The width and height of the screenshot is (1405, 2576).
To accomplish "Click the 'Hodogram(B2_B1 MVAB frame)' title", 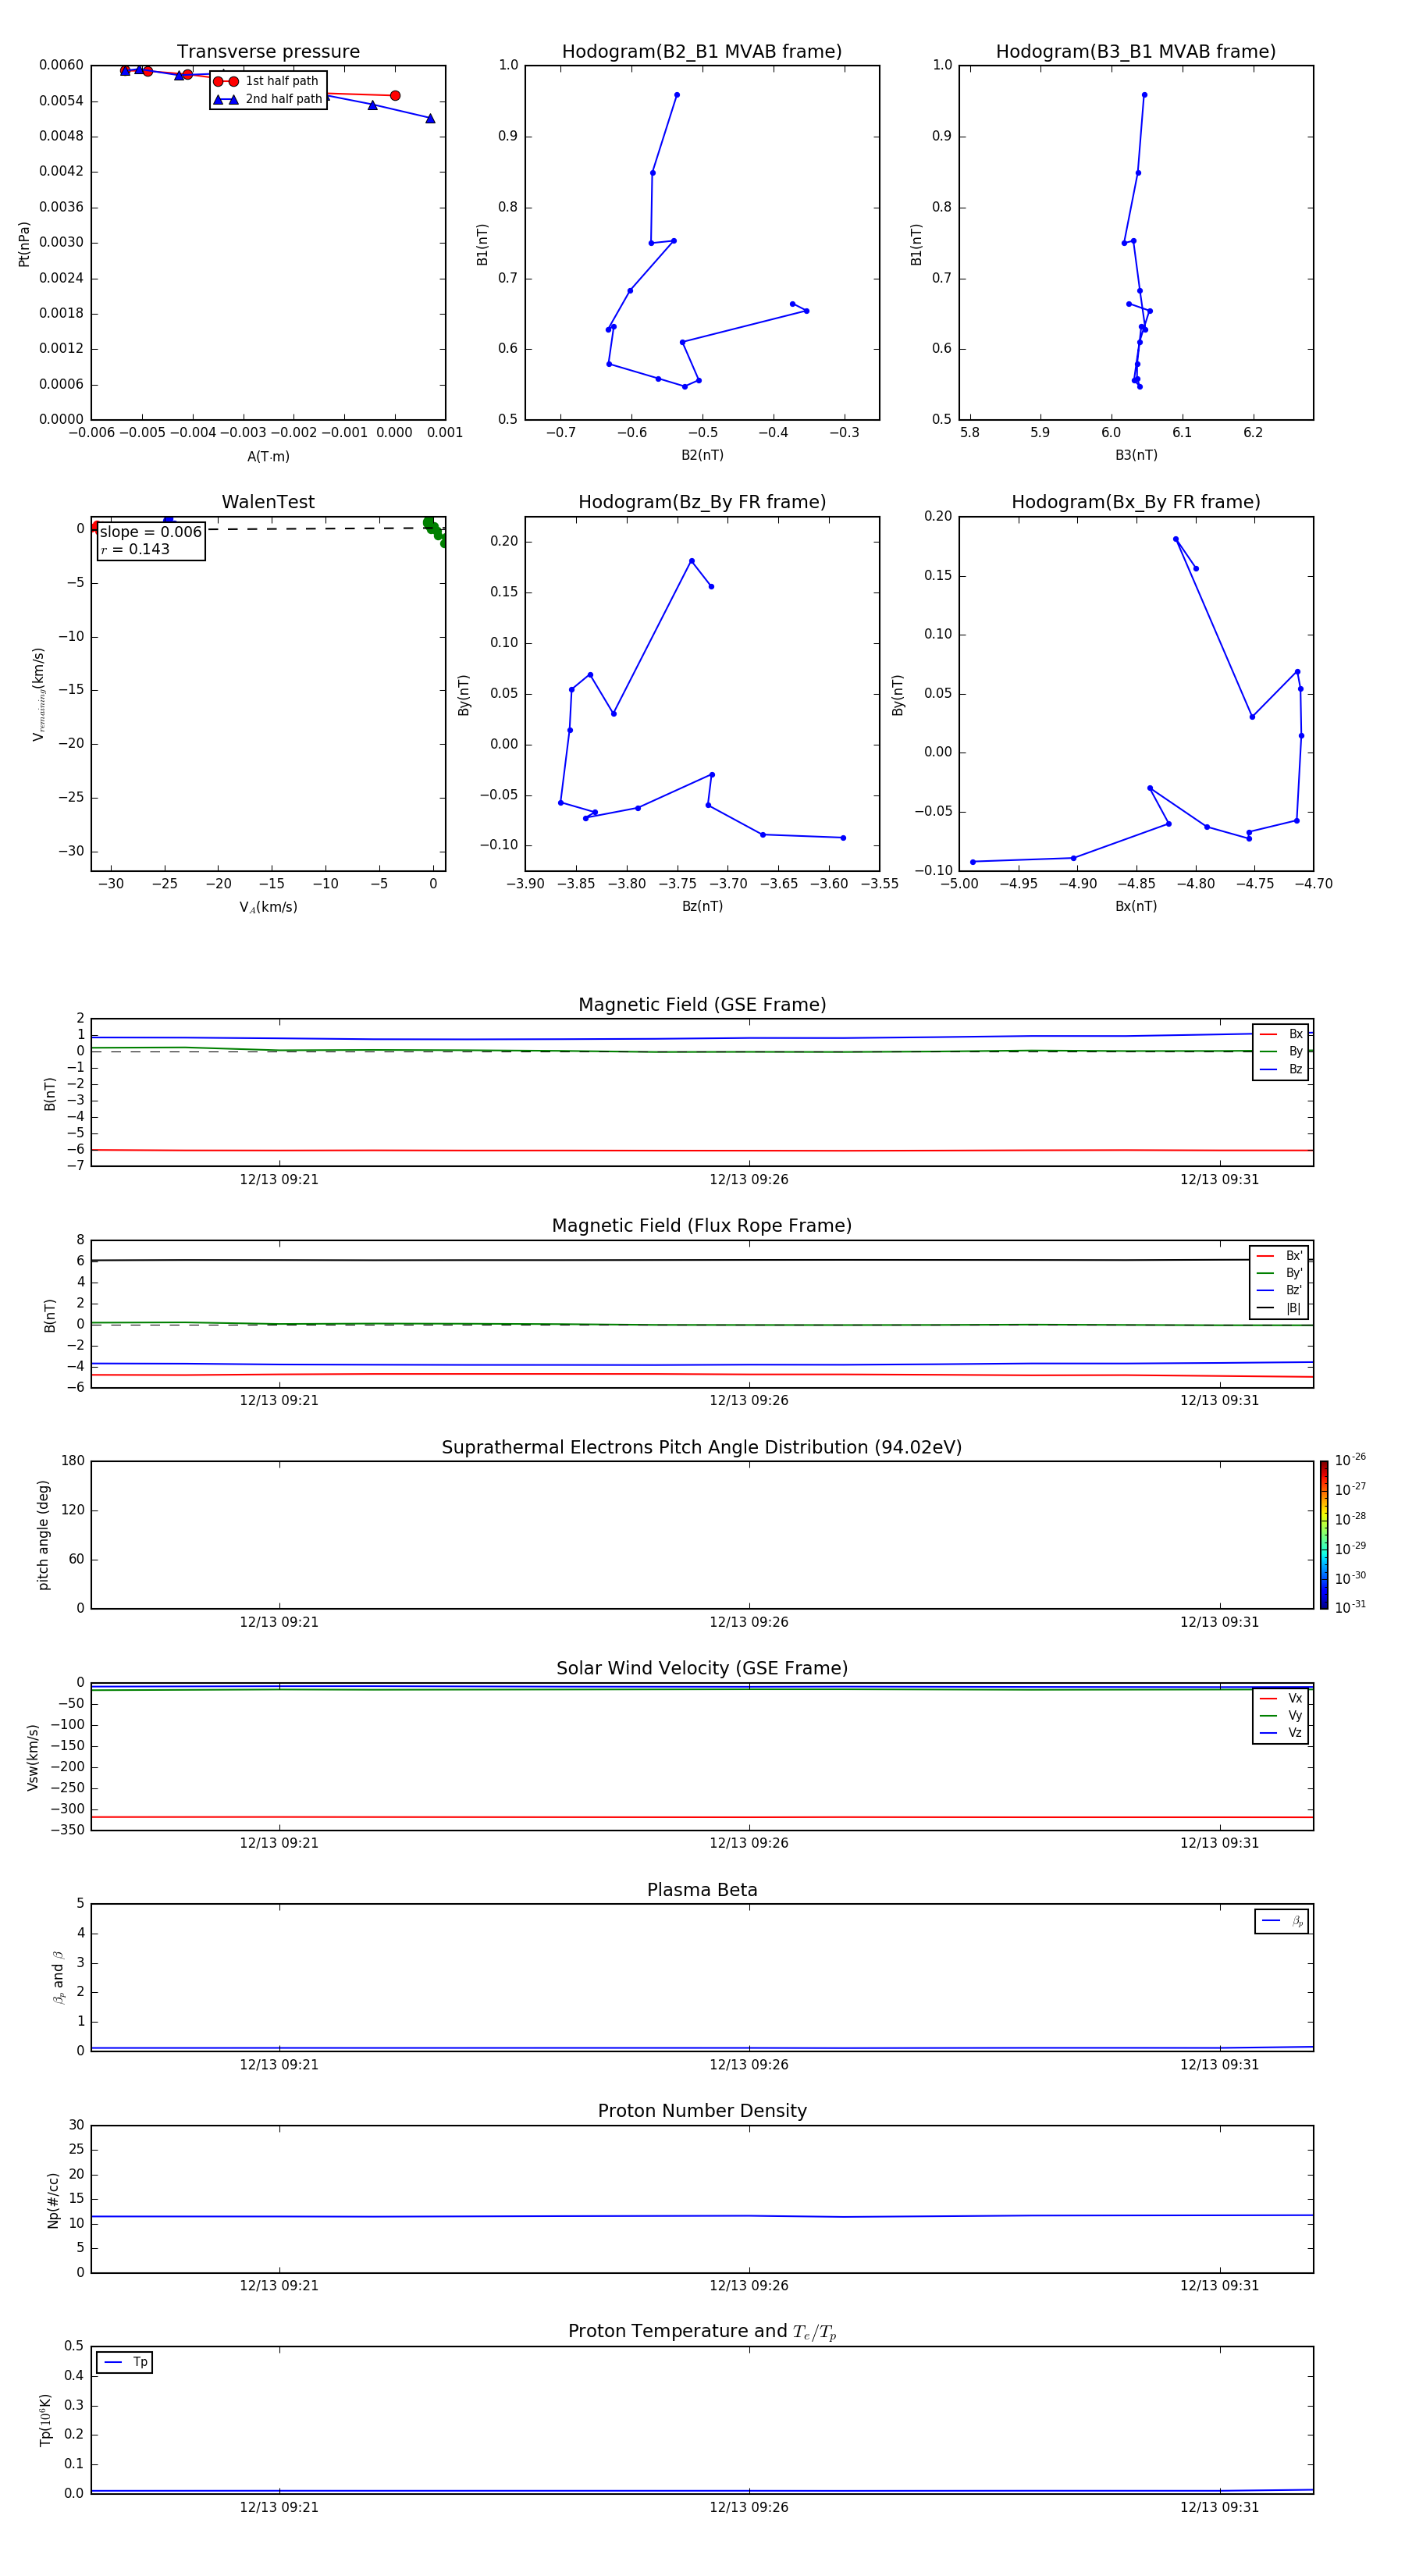I will coord(702,52).
